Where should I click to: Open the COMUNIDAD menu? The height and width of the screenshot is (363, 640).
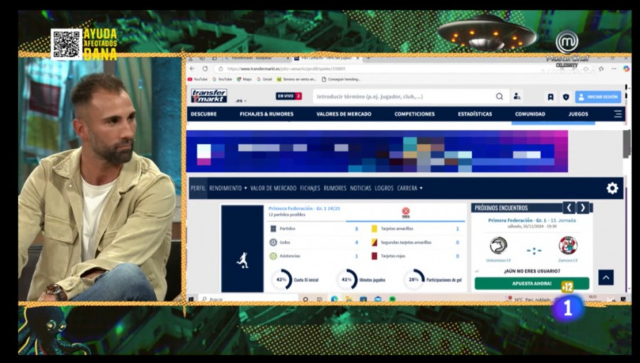530,114
